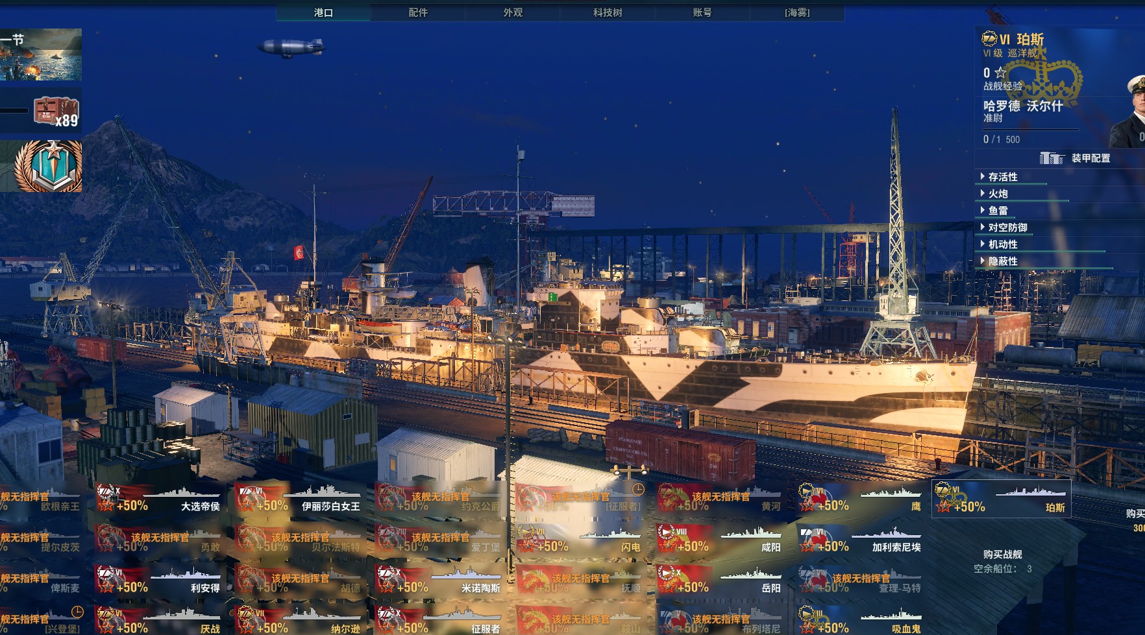Select the 闪电 ship card

click(579, 538)
